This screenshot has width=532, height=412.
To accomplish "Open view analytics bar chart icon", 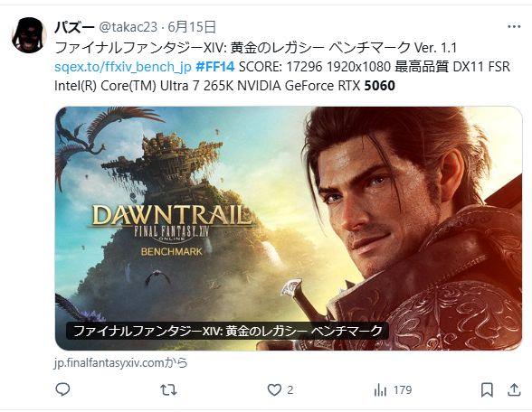I will click(380, 390).
